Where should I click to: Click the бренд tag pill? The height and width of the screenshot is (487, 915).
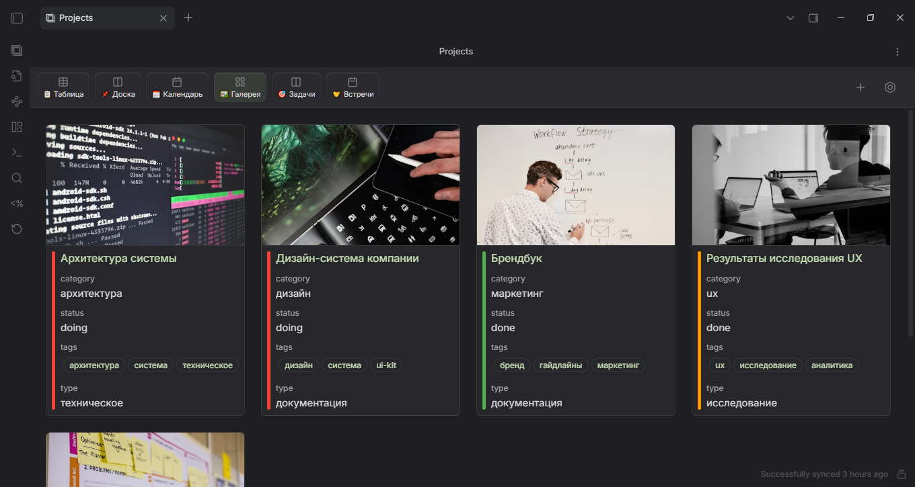coord(512,365)
